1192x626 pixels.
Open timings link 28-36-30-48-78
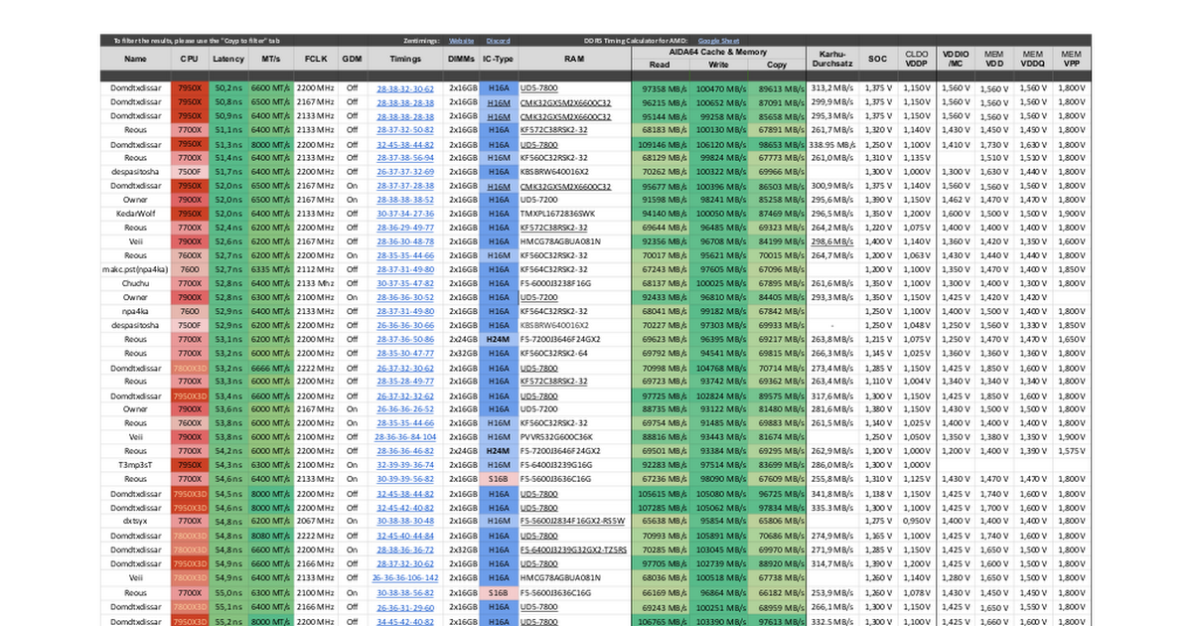click(405, 240)
